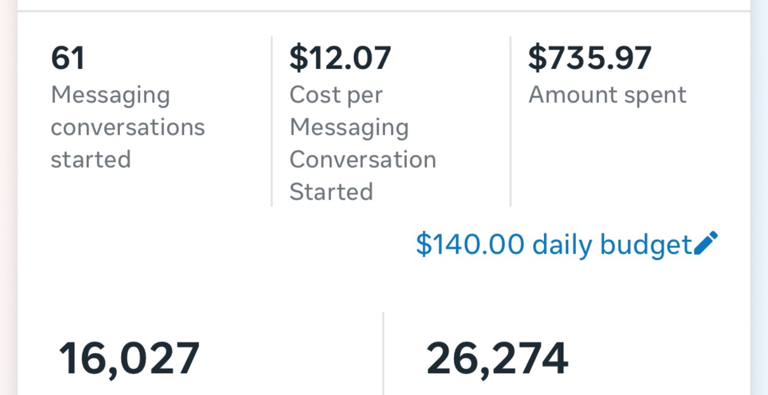Click the capitalized "Started" in the cost column
Image resolution: width=768 pixels, height=395 pixels.
point(331,192)
